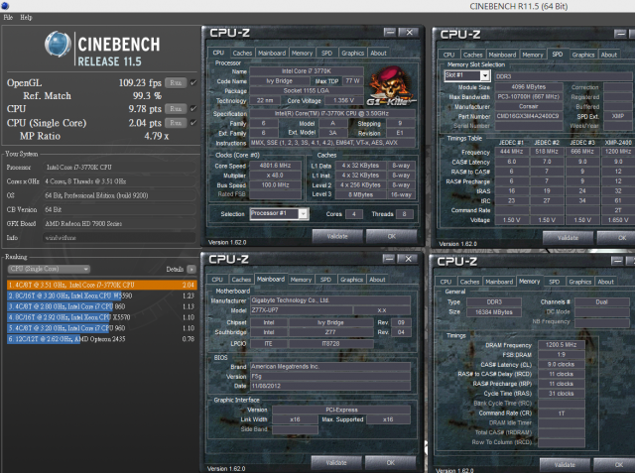Image resolution: width=635 pixels, height=473 pixels.
Task: Toggle the CPU (Single Core) test checkbox
Action: pyautogui.click(x=193, y=122)
